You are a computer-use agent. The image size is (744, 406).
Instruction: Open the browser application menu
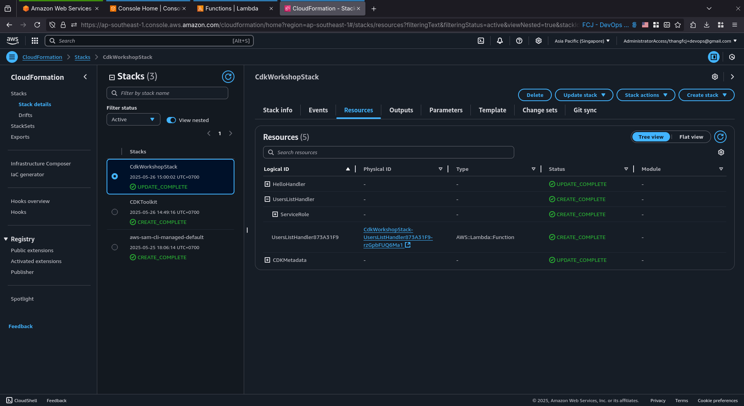735,25
